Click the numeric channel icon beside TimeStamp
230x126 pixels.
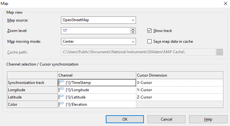tap(61, 82)
